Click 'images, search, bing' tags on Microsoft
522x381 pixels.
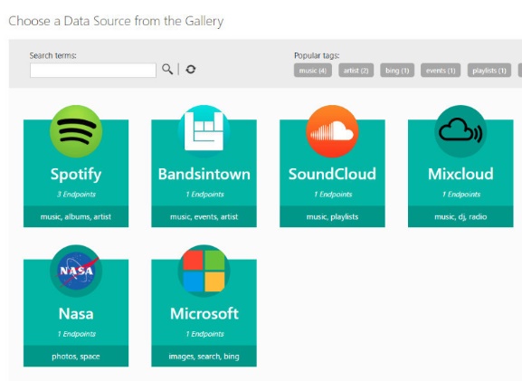point(204,357)
